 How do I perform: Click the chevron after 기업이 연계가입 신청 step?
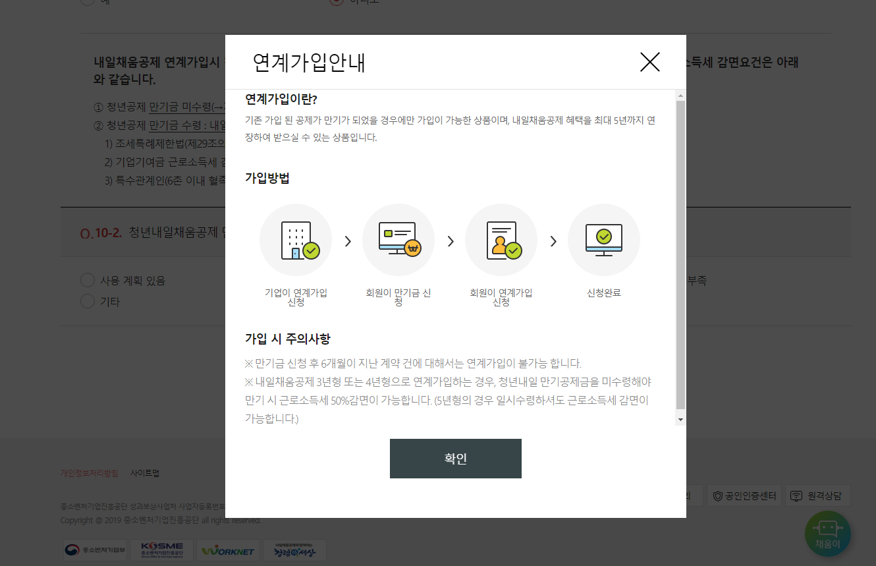click(x=348, y=241)
